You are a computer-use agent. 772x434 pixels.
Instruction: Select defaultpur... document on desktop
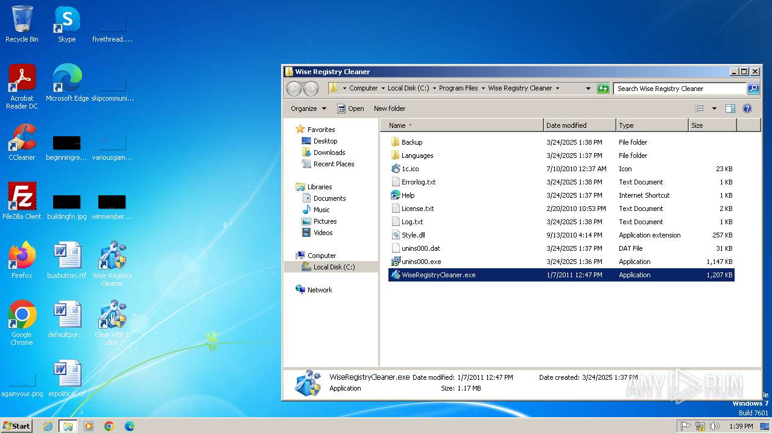coord(67,319)
